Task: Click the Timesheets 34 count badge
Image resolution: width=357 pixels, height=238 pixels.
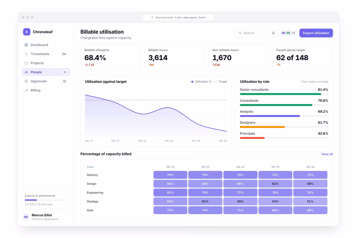Action: (64, 54)
